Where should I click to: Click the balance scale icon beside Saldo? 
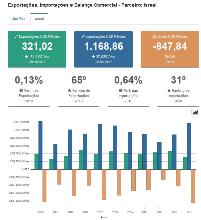(x=154, y=37)
